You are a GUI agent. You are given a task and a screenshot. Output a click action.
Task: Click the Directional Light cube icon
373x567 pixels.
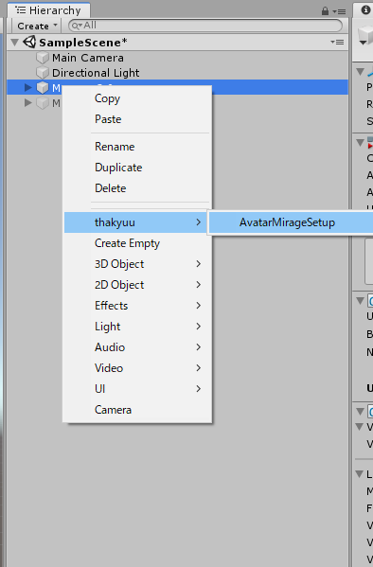(43, 73)
